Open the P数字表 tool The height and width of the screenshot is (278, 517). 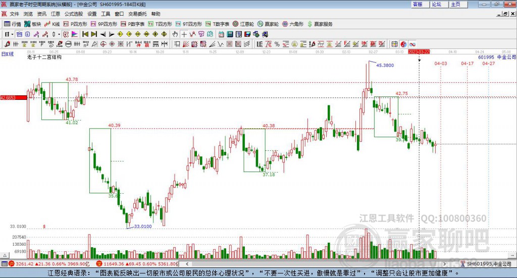[133, 24]
